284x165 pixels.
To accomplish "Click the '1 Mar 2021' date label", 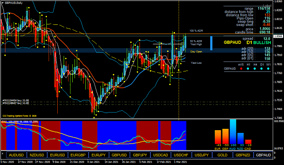I will coord(180,162).
